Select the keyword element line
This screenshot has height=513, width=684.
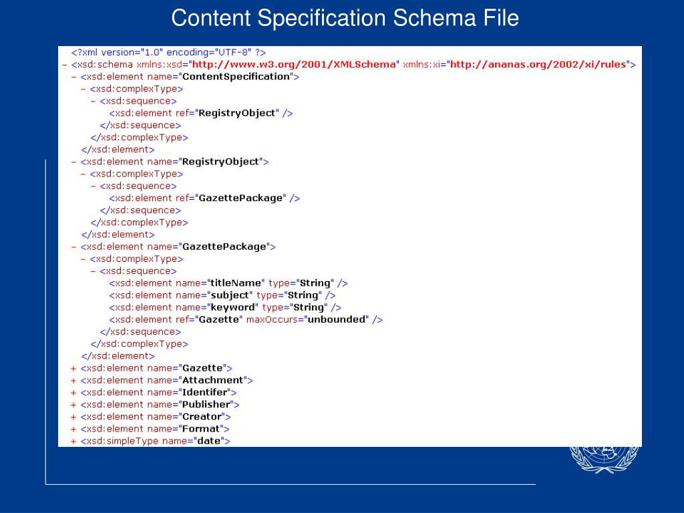[225, 307]
